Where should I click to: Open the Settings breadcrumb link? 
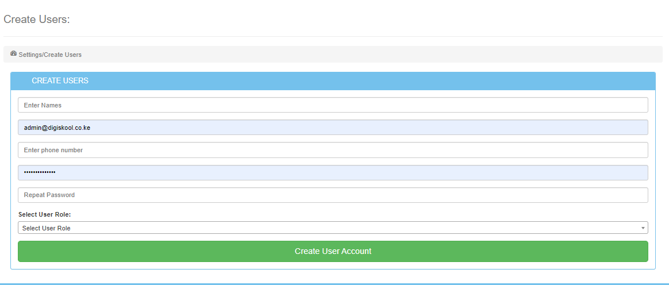click(x=30, y=55)
